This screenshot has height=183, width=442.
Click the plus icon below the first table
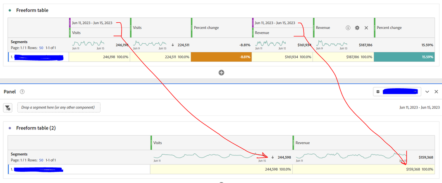click(221, 73)
